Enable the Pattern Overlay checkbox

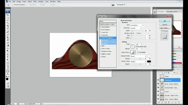coord(101,54)
